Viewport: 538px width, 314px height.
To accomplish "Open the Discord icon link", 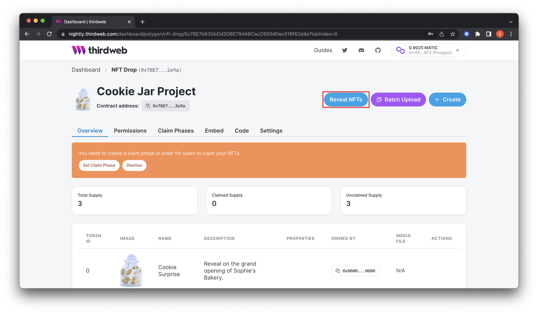I will click(x=361, y=50).
